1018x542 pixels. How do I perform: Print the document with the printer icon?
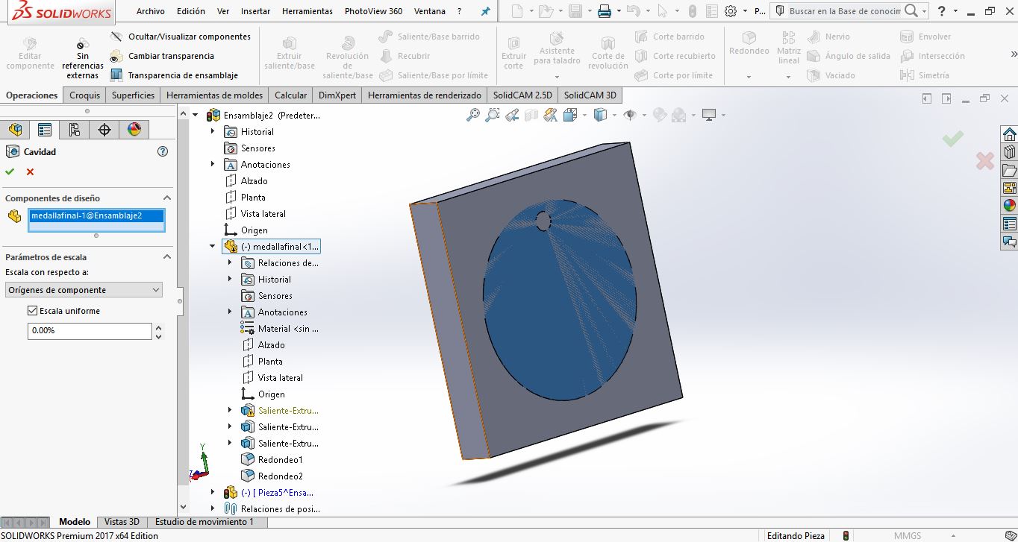coord(604,11)
